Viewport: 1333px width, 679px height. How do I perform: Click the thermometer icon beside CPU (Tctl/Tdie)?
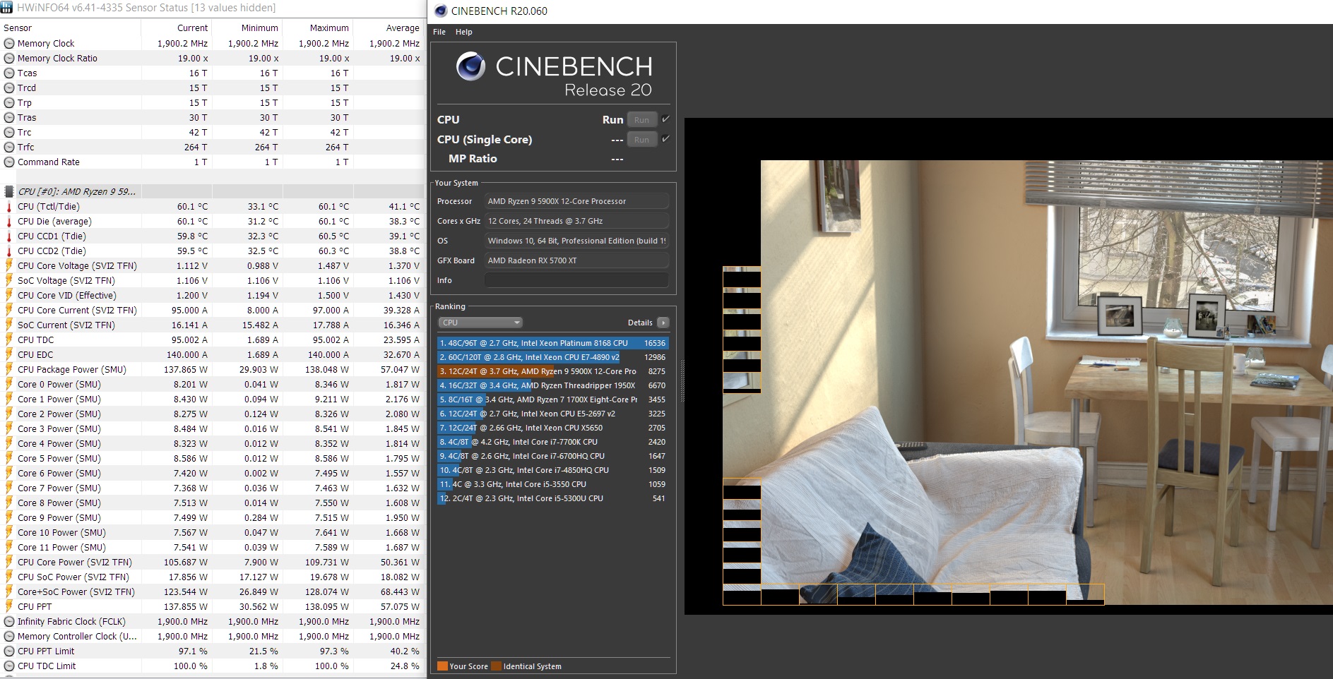9,207
